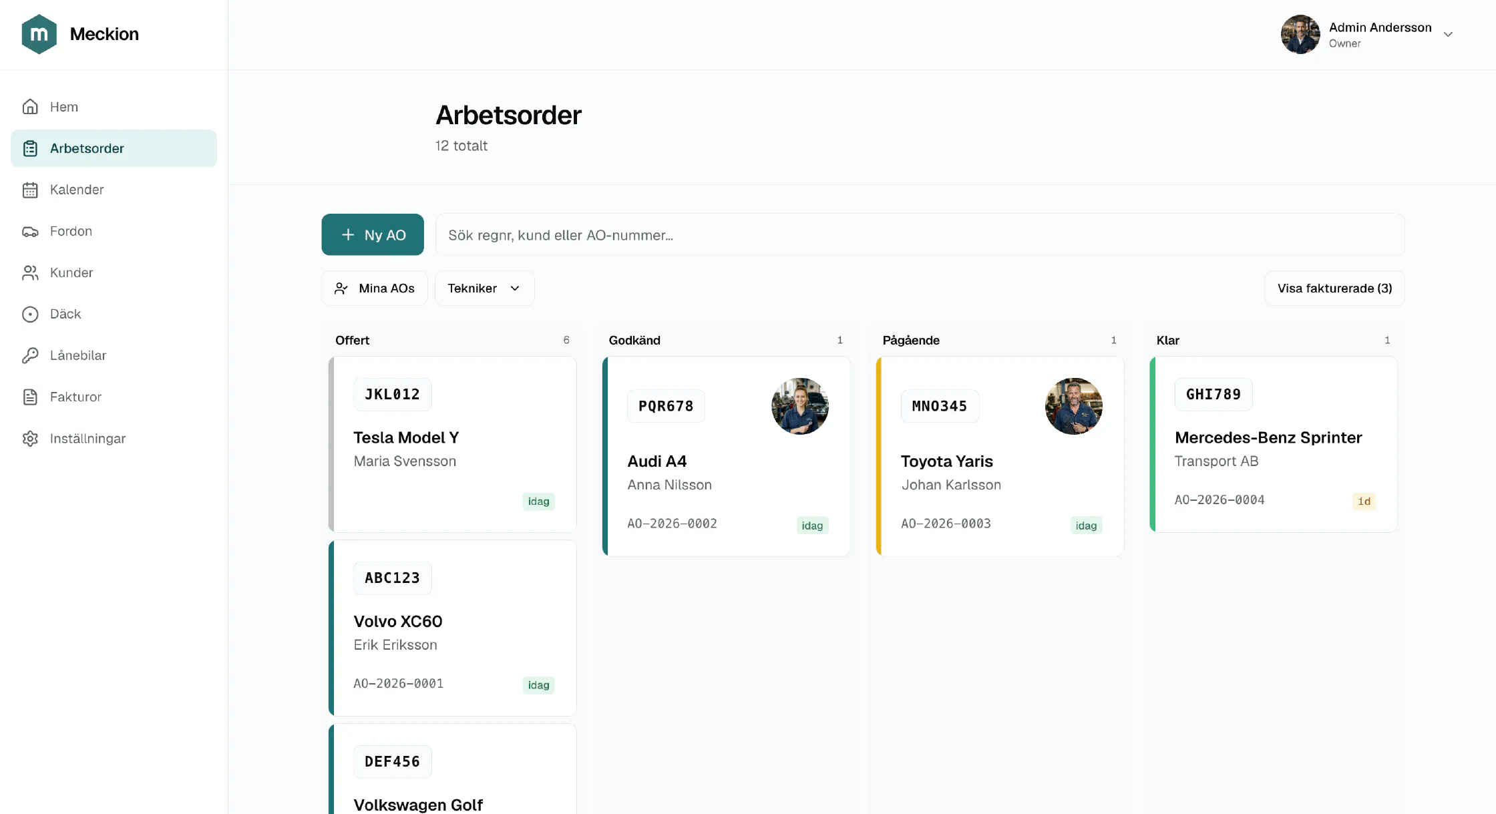Click the PQR678 plate badge
The image size is (1496, 814).
[x=666, y=406]
